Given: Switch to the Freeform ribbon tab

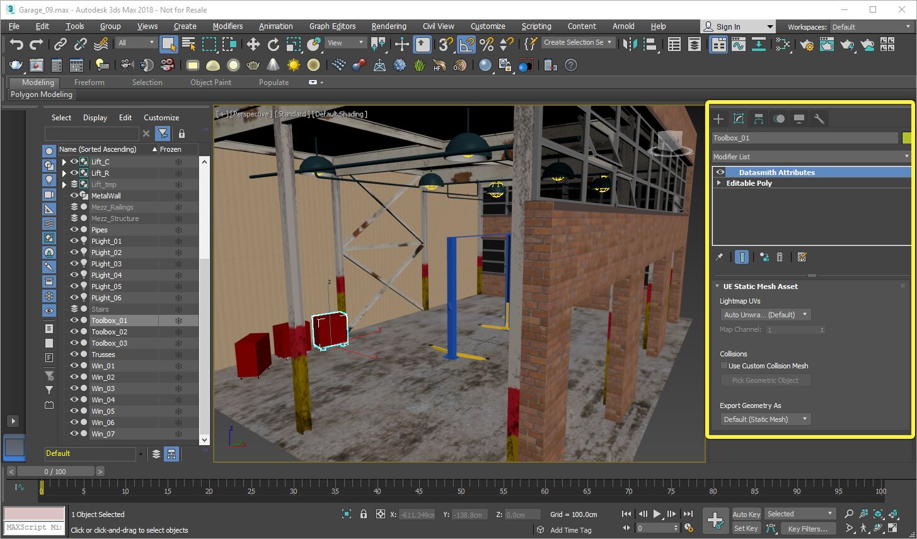Looking at the screenshot, I should tap(89, 82).
